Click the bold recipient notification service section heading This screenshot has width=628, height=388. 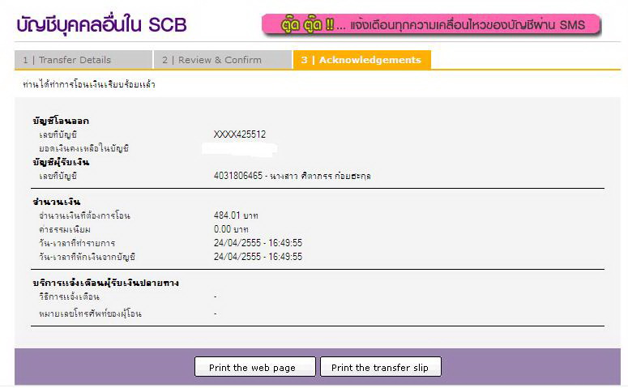pyautogui.click(x=105, y=283)
